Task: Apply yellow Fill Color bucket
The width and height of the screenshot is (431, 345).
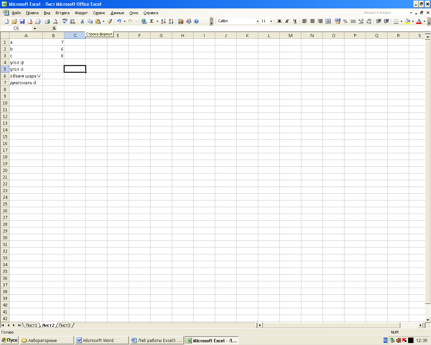Action: (407, 21)
